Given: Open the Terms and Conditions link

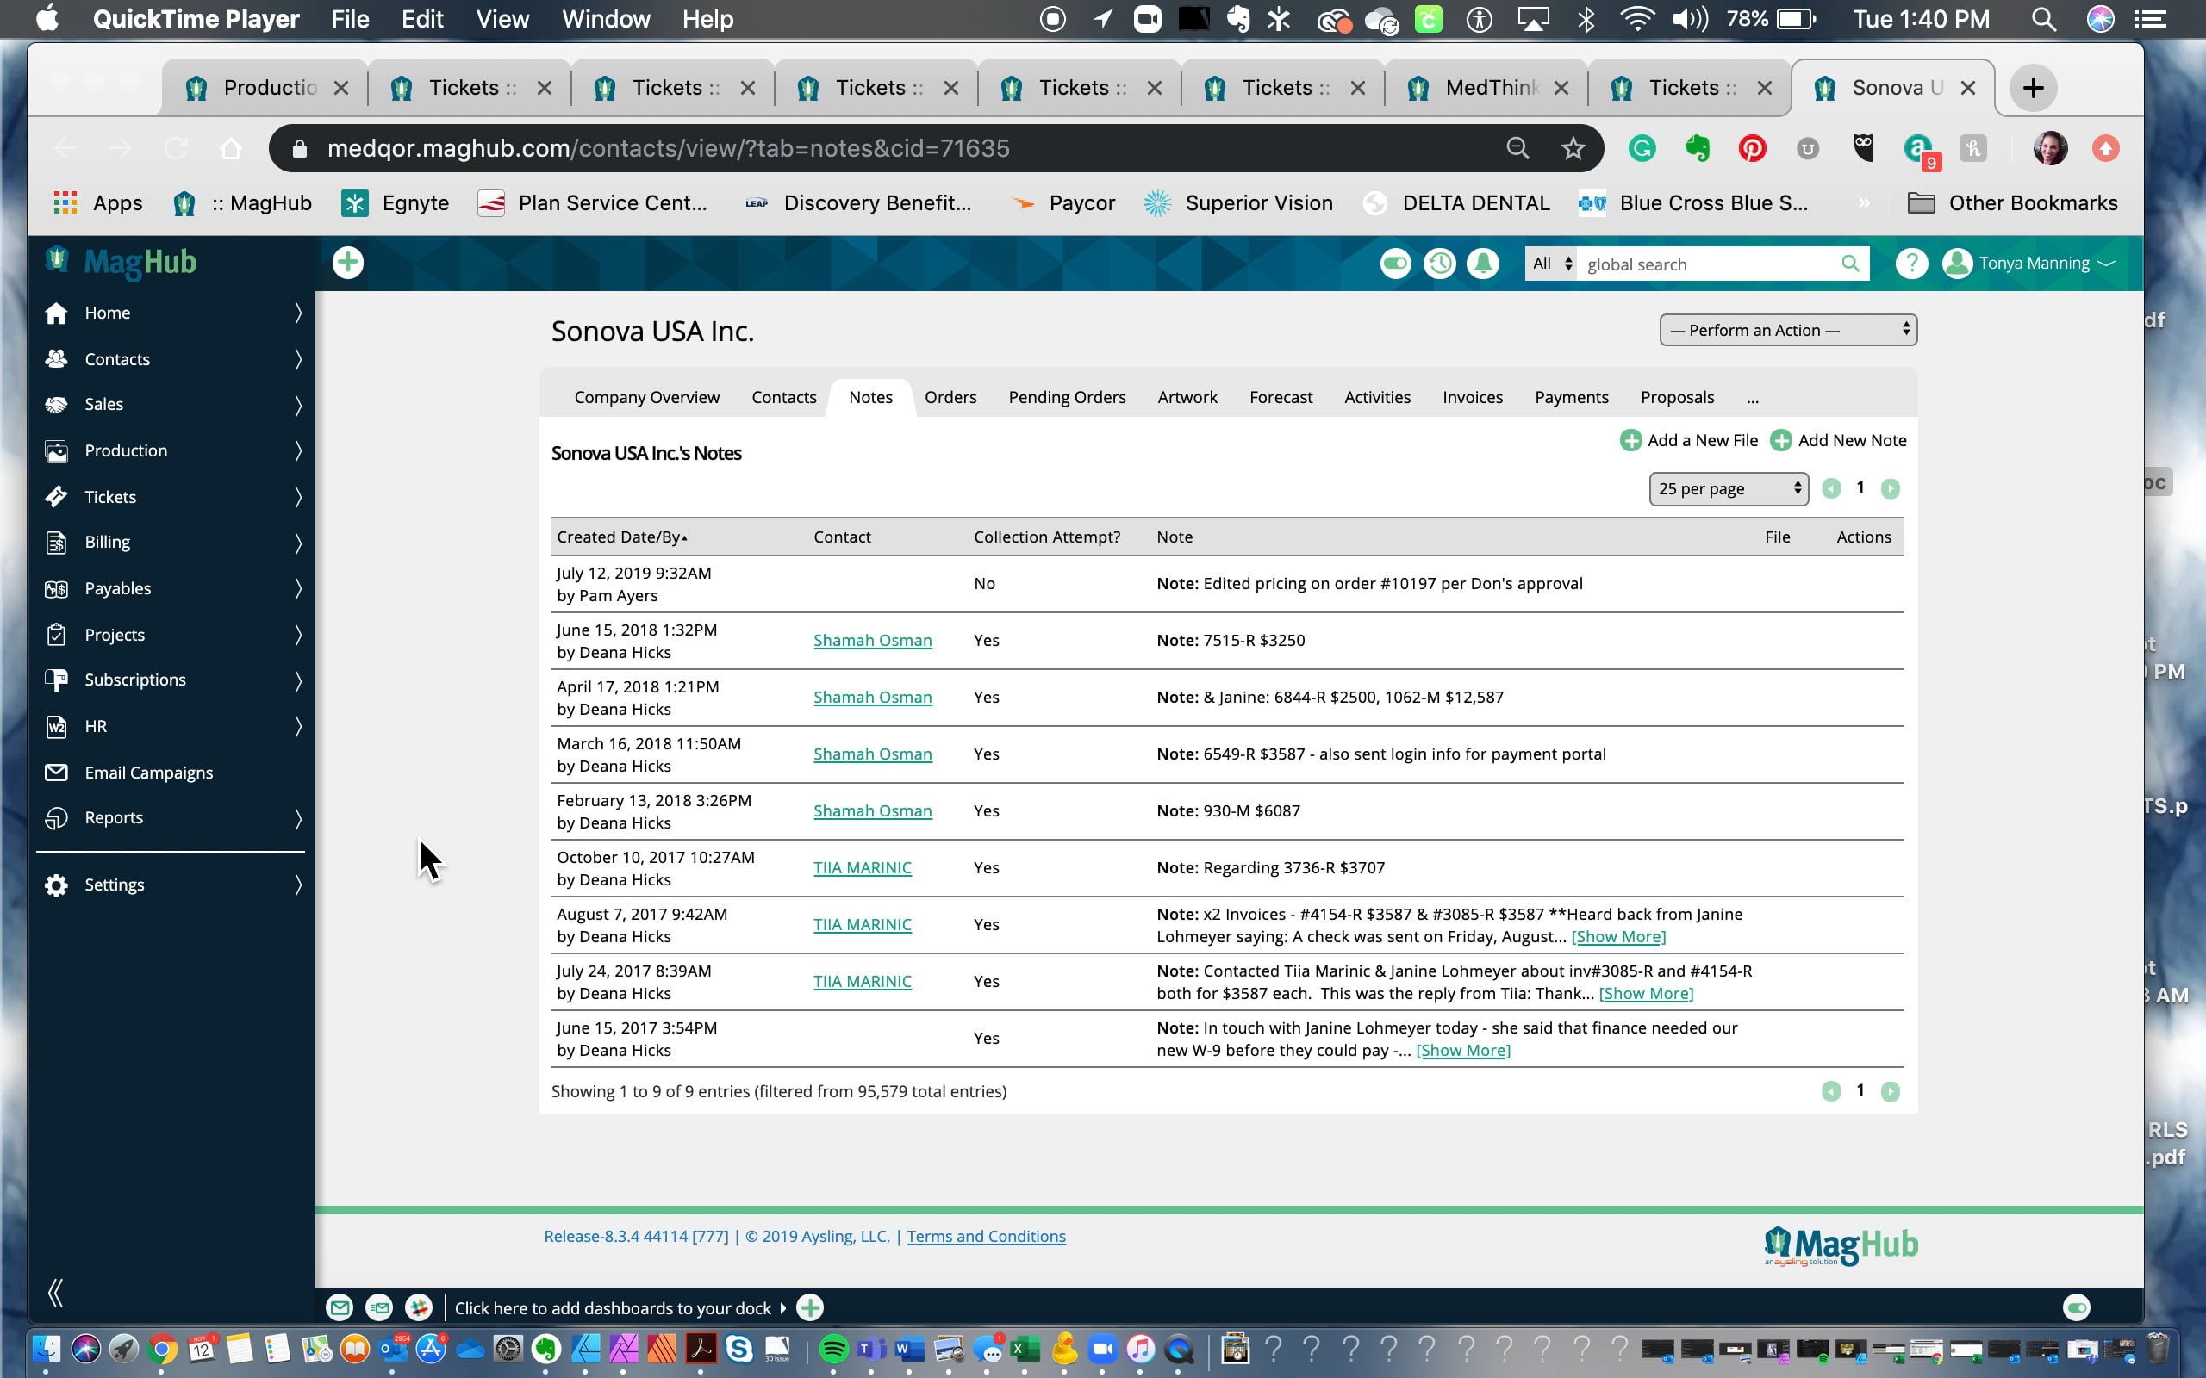Looking at the screenshot, I should click(987, 1236).
